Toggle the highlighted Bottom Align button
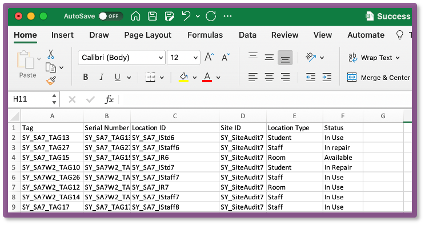Viewport: 425px width, 225px height. point(285,58)
